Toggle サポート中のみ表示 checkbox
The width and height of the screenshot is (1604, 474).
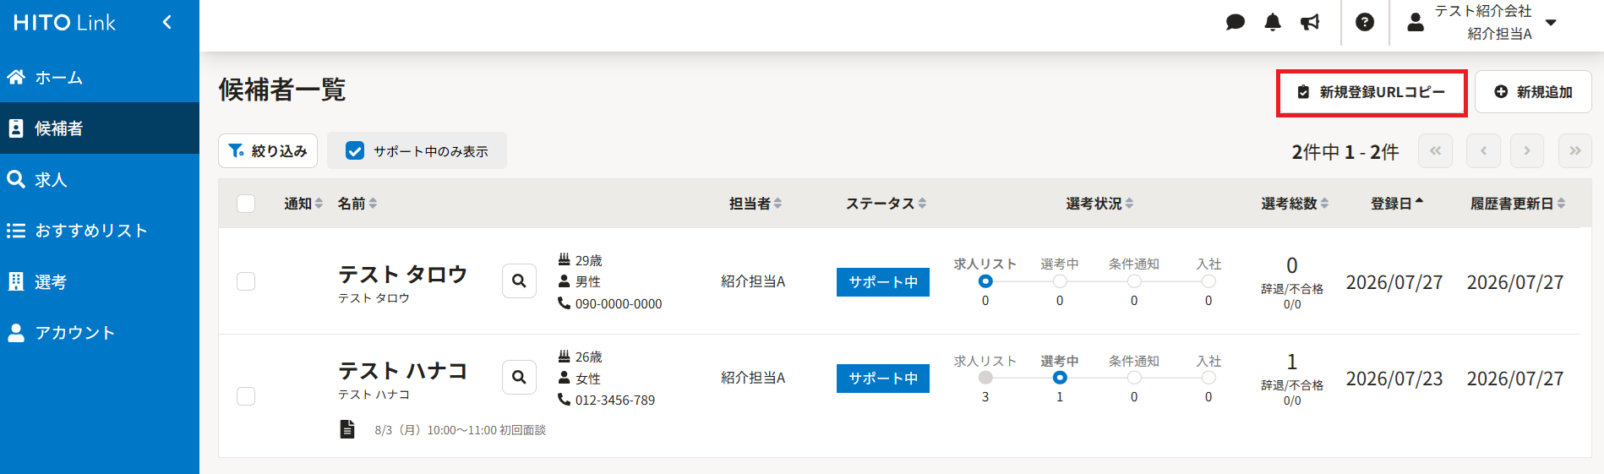click(355, 150)
